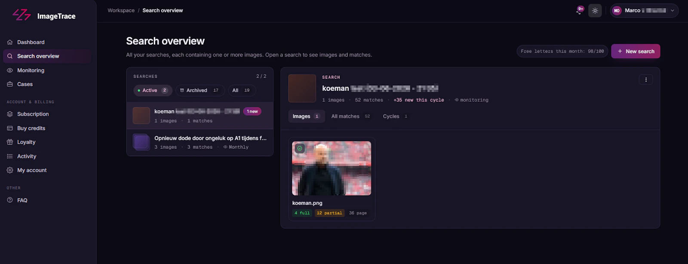Click the large search header thumbnail

click(302, 88)
